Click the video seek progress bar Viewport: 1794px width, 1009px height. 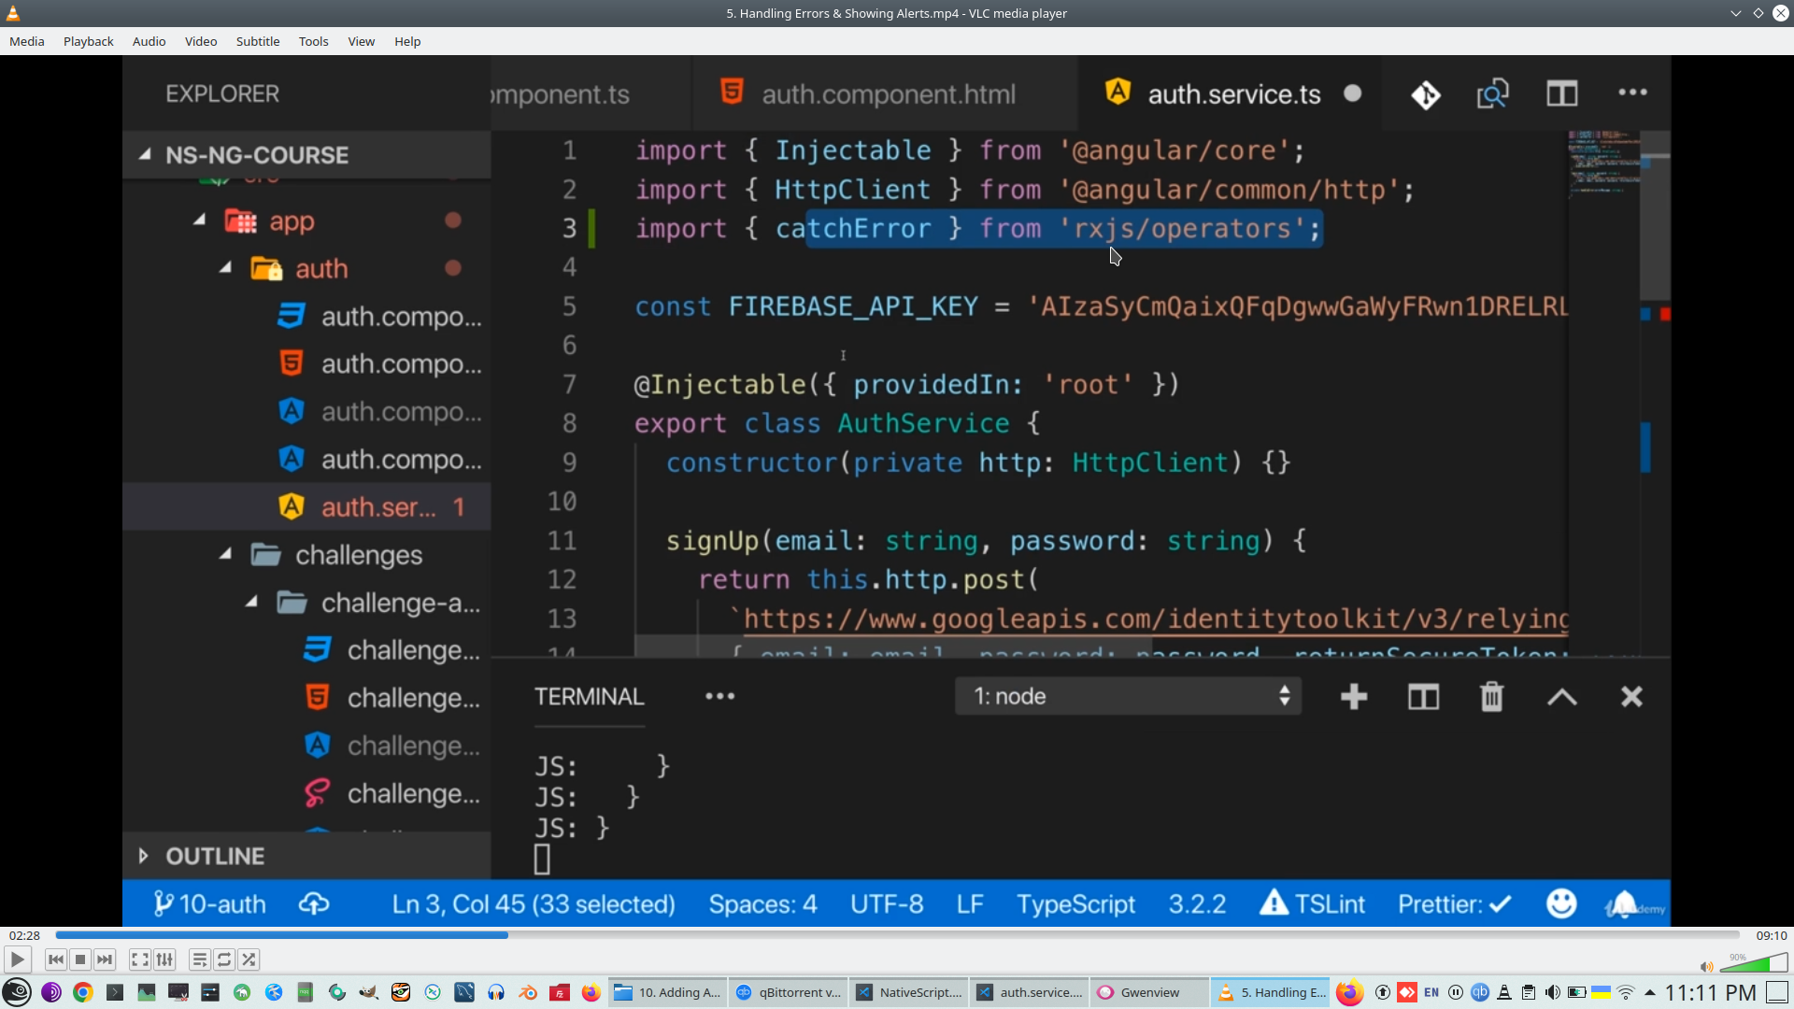pos(897,934)
